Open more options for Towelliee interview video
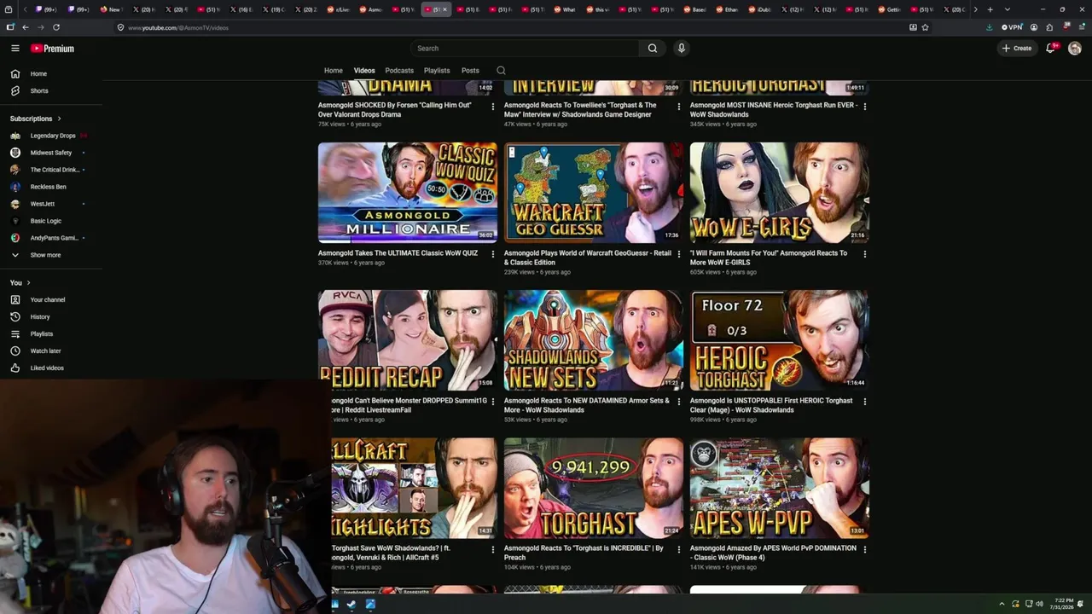 pos(679,107)
